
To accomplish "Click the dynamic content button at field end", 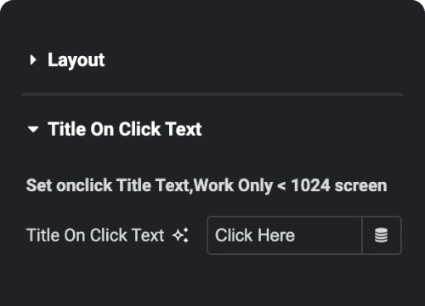I will (382, 235).
